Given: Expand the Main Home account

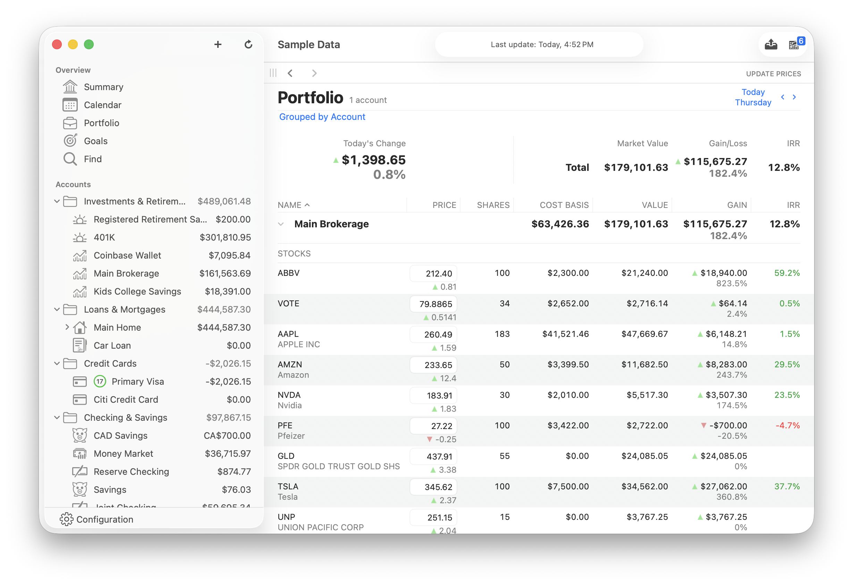Looking at the screenshot, I should click(x=67, y=327).
